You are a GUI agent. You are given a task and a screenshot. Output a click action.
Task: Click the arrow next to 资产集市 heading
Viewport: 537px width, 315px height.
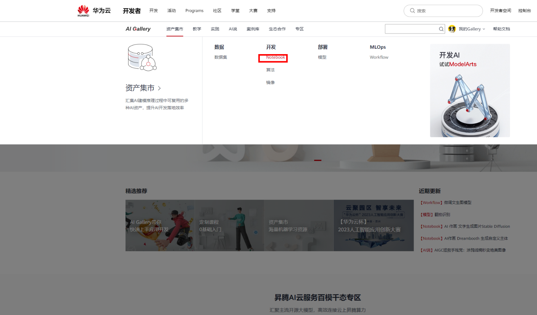159,88
